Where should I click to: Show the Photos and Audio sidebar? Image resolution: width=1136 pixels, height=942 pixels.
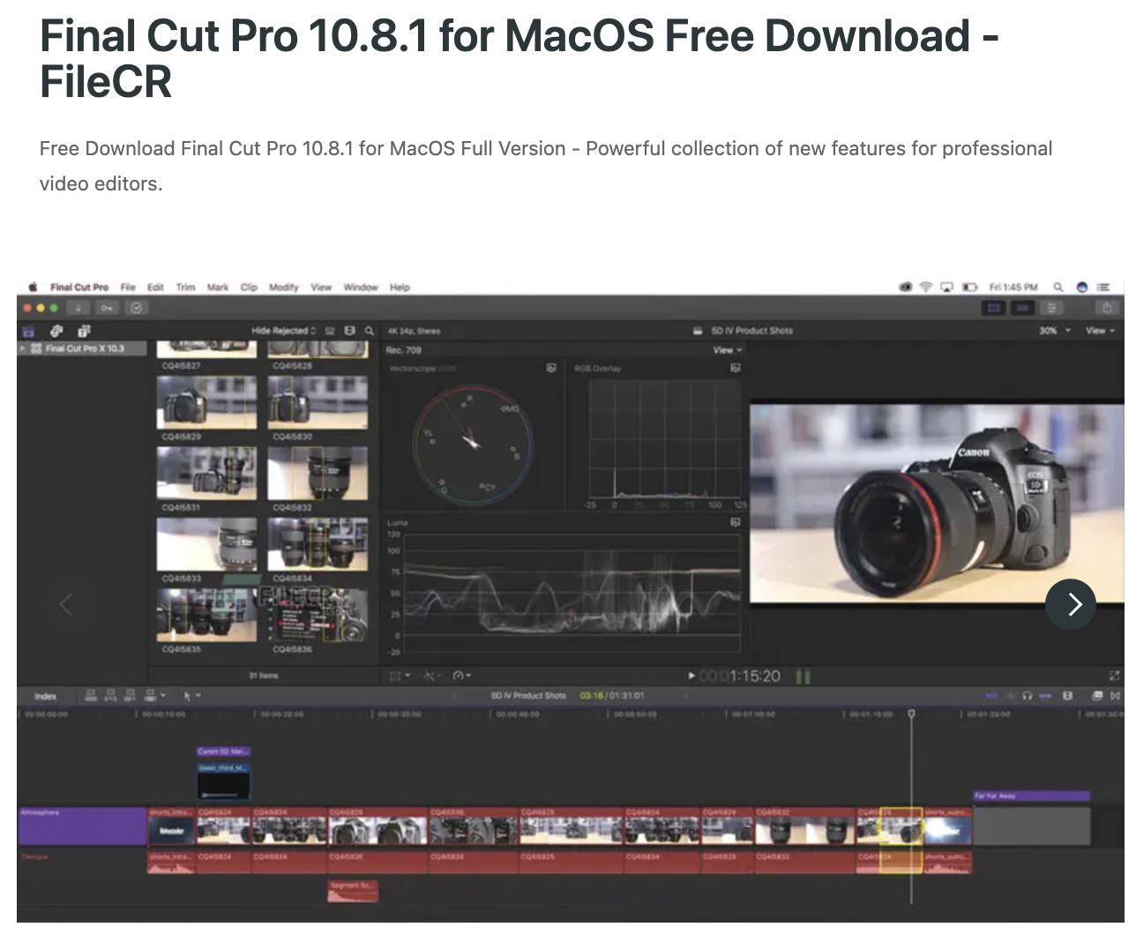pyautogui.click(x=56, y=331)
